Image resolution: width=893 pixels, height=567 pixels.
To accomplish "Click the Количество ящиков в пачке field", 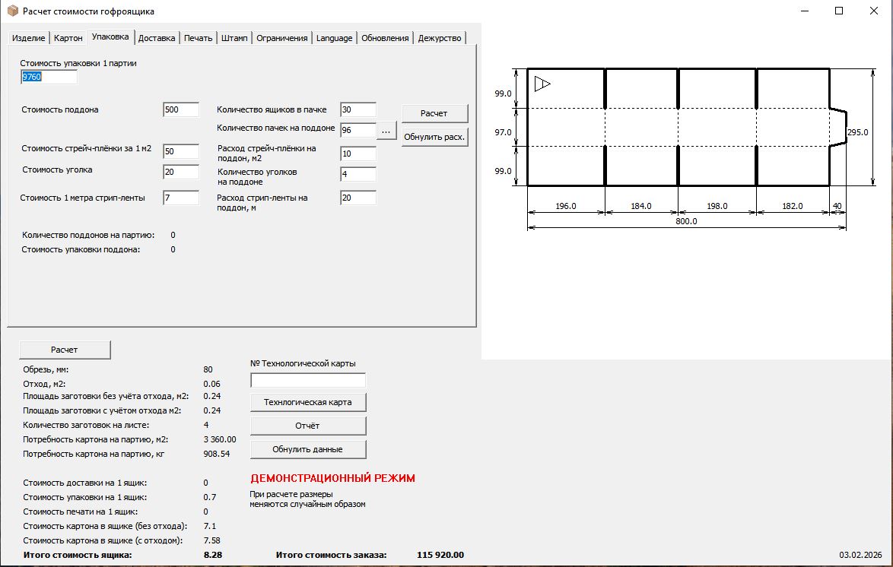I will coord(358,109).
